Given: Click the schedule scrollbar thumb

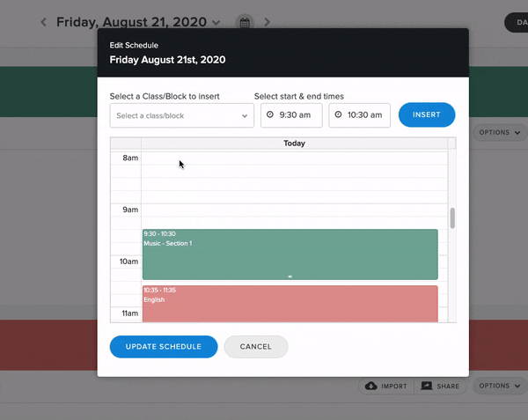Looking at the screenshot, I should (x=452, y=218).
